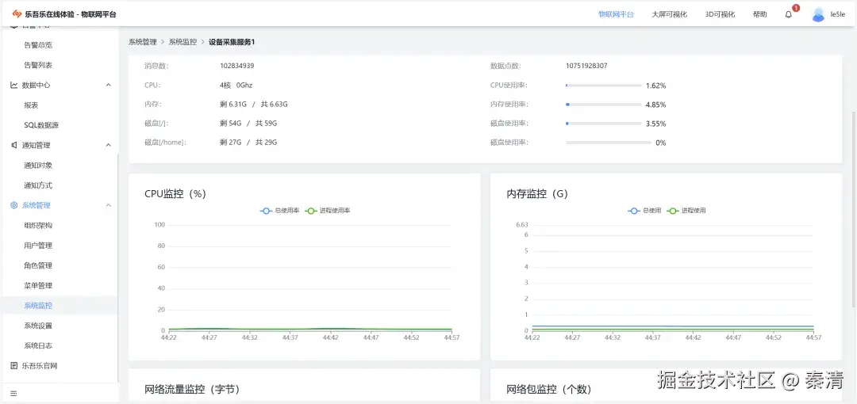Collapse the 数据中心 menu chevron
This screenshot has width=857, height=404.
coord(108,86)
